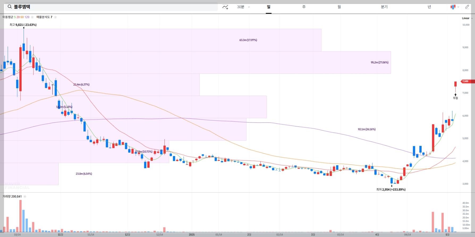
Task: Click the 63.3m (17.97%) volume profile label
Action: coord(248,40)
